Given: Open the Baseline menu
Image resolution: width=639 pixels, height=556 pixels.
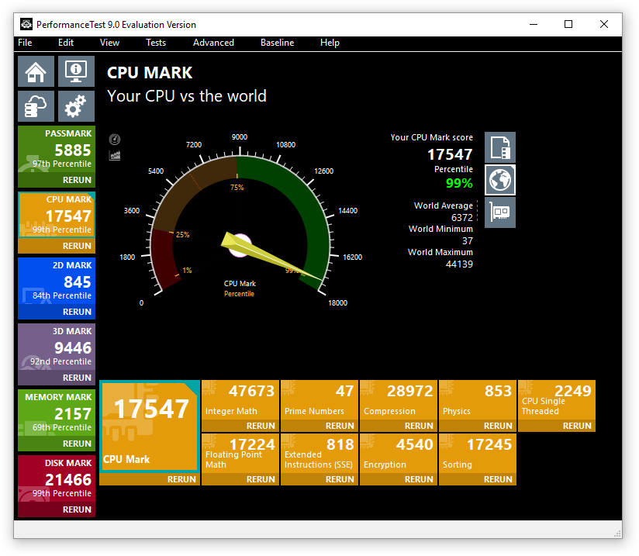Looking at the screenshot, I should (x=277, y=43).
